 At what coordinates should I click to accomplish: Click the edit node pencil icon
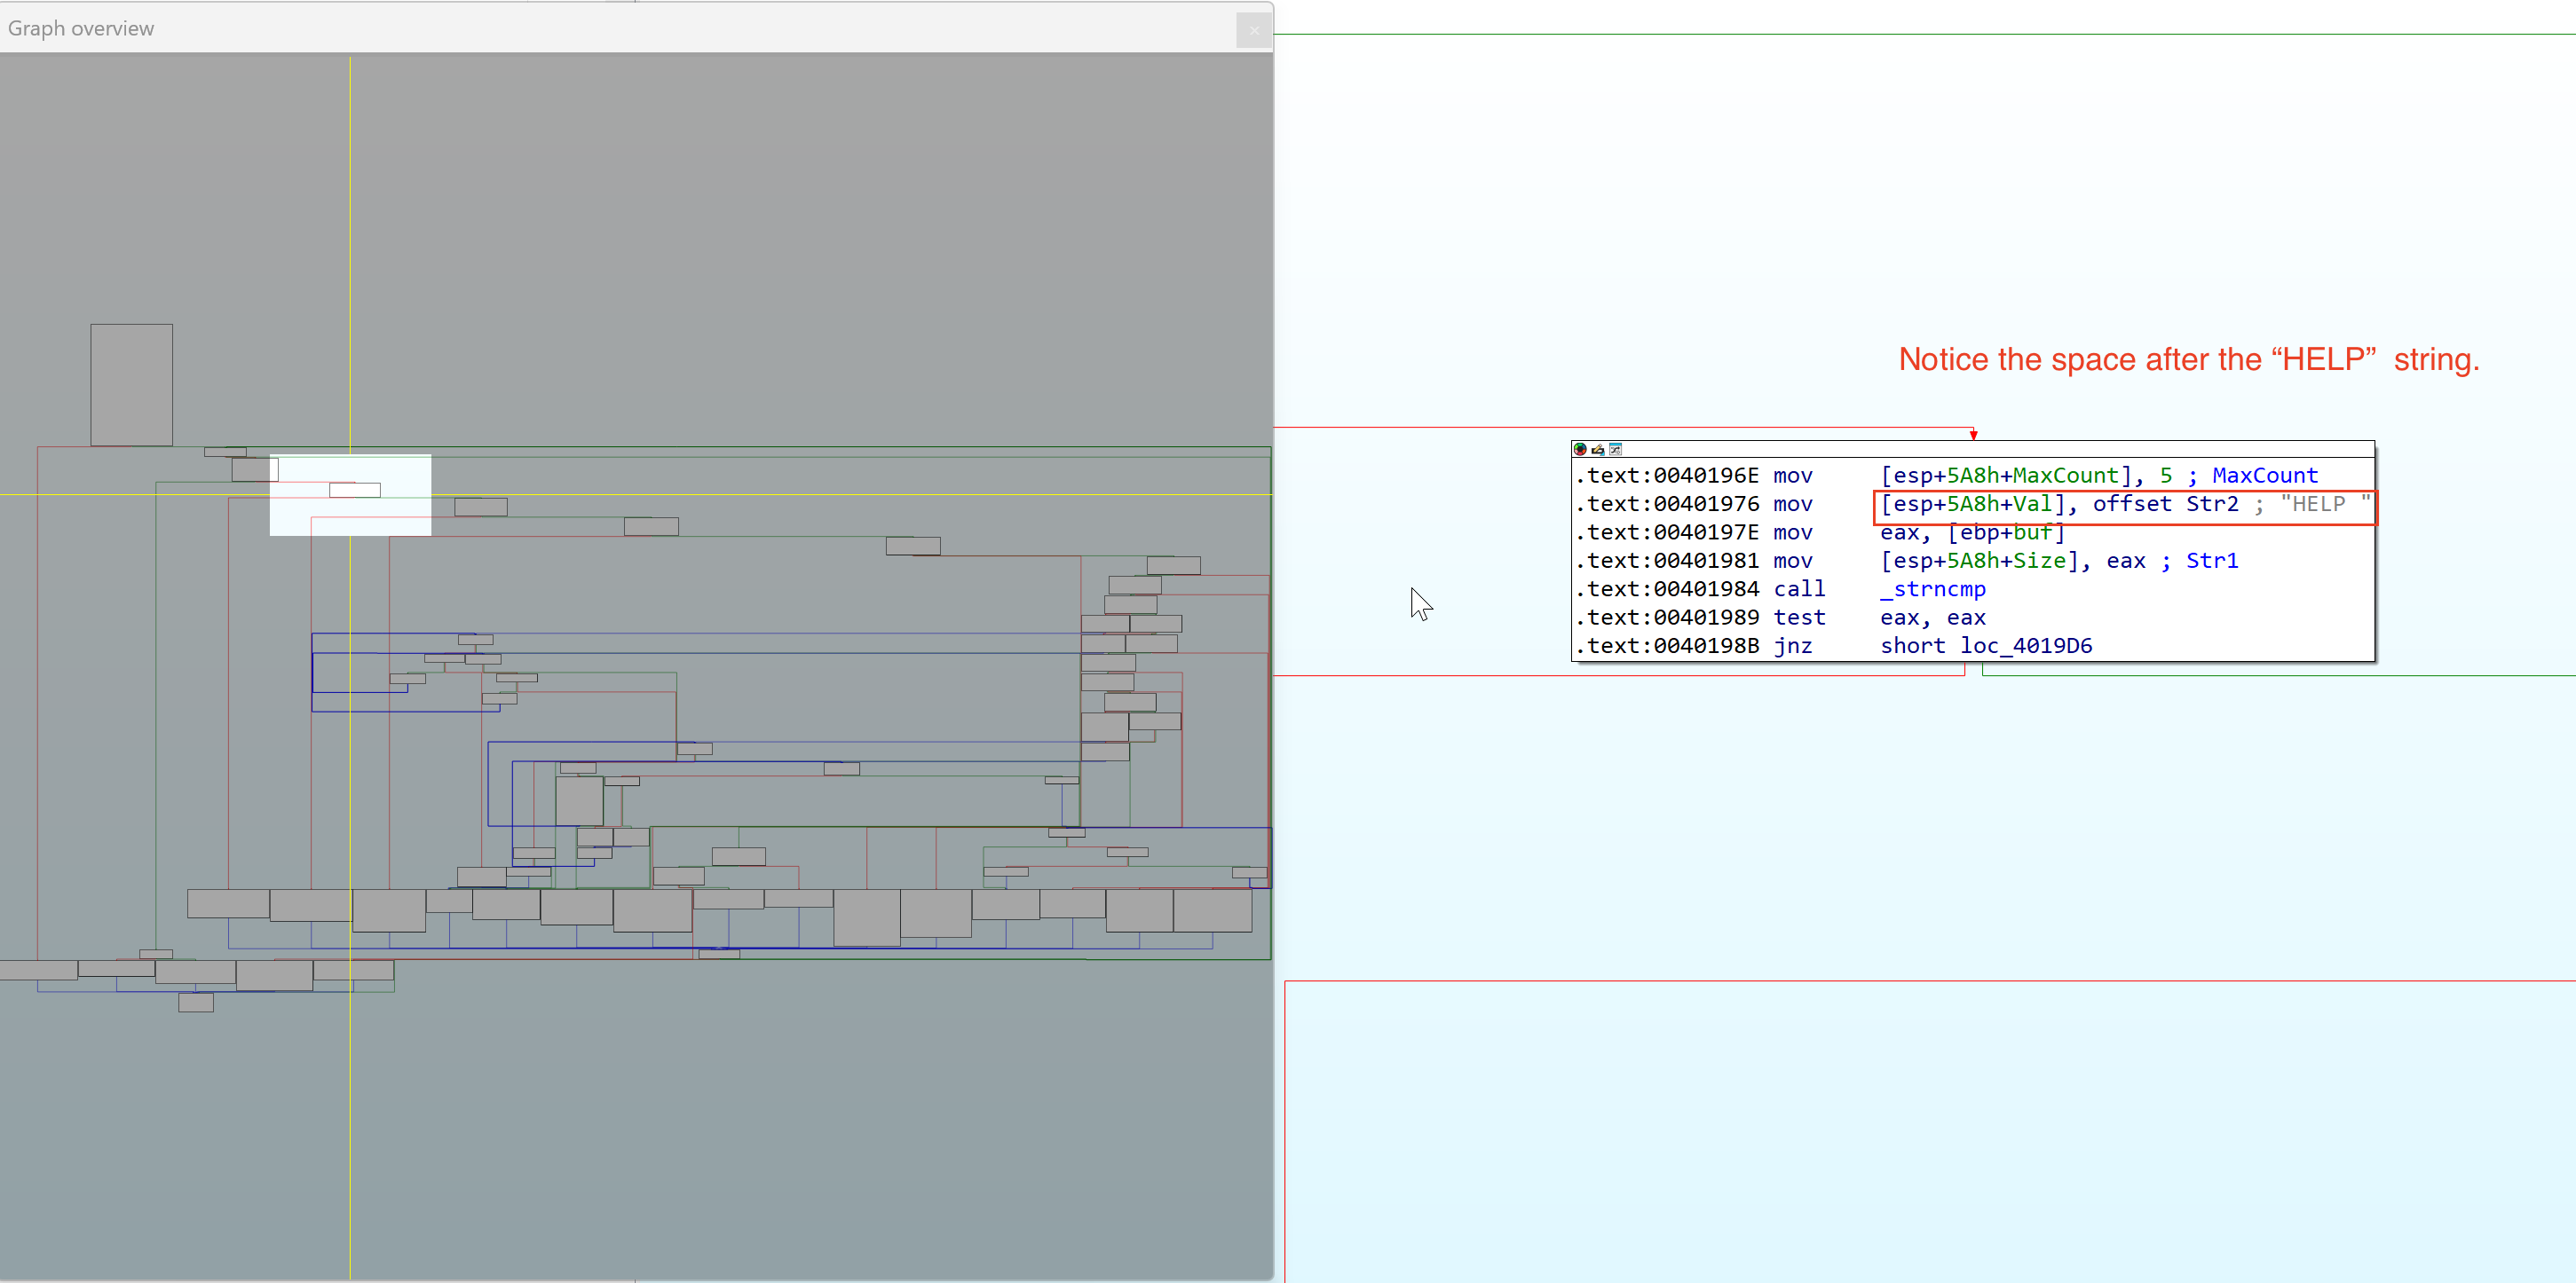(1597, 450)
